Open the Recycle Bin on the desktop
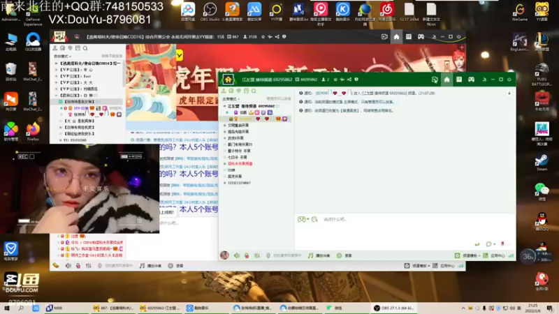 (x=10, y=72)
